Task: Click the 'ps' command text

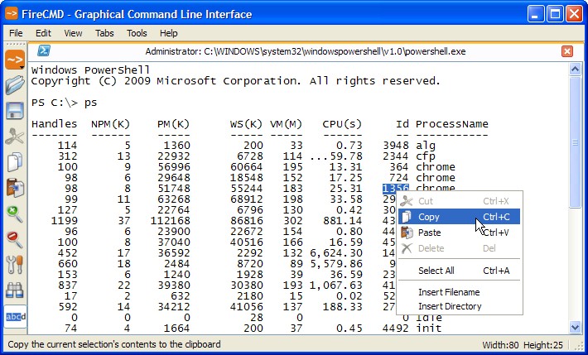Action: pyautogui.click(x=90, y=103)
